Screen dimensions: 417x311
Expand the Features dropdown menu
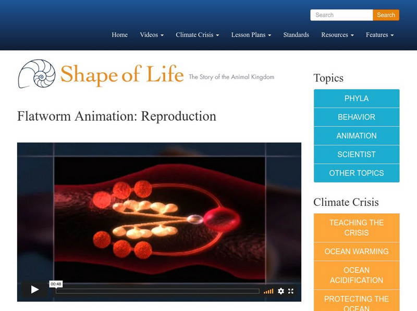click(379, 35)
